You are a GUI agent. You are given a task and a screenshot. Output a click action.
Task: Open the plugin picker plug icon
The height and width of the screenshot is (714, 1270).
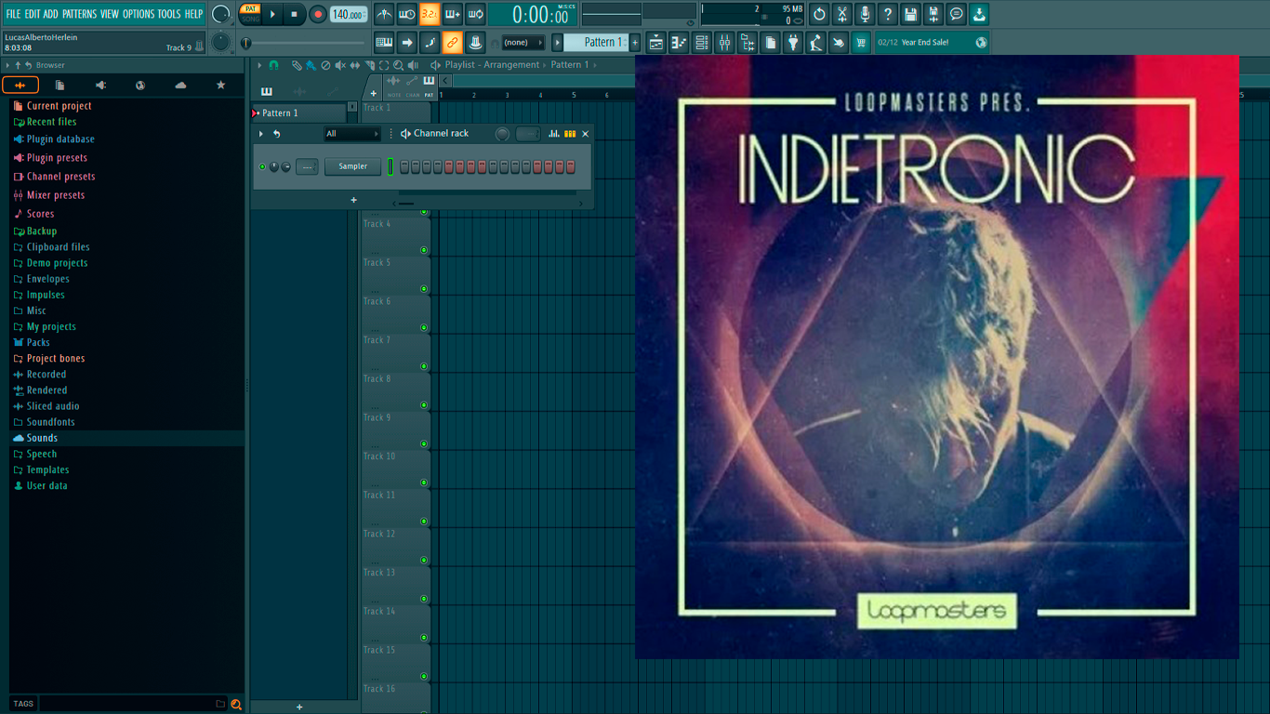coord(793,42)
